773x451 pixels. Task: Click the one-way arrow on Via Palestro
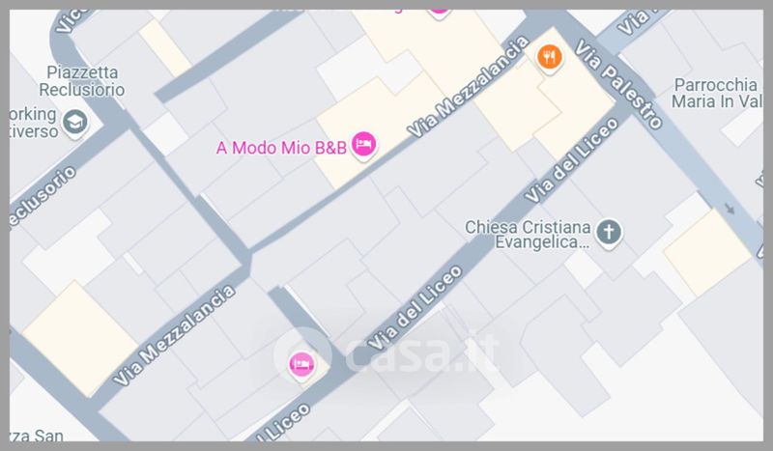730,208
